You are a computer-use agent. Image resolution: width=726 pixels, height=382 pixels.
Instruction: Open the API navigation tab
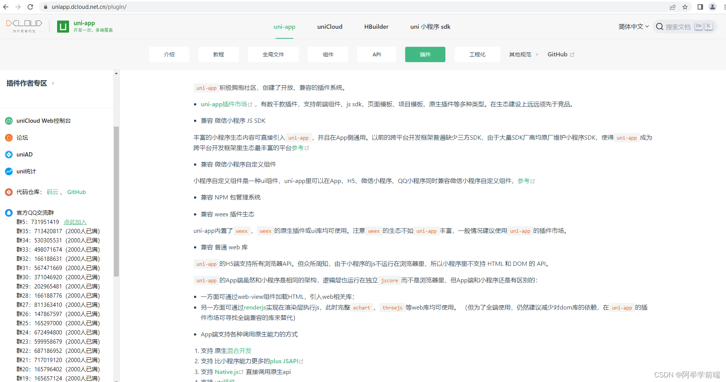coord(377,54)
